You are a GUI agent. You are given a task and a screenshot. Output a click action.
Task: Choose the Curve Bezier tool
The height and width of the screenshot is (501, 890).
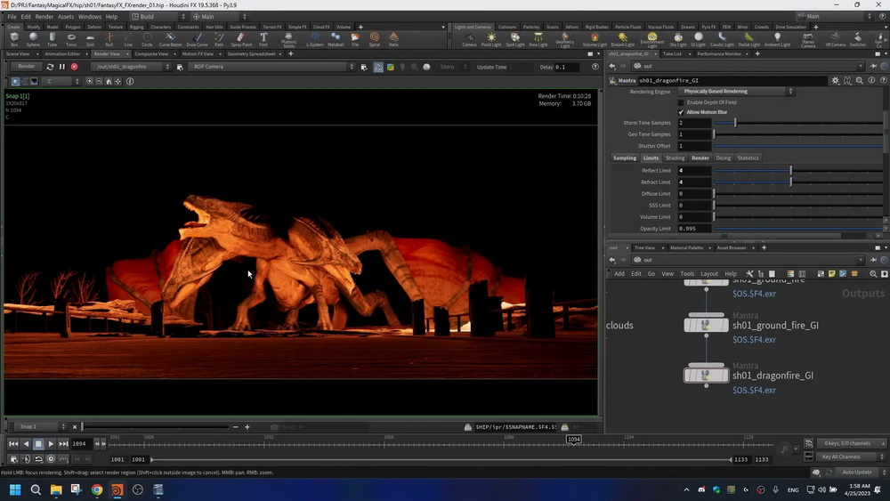coord(170,38)
